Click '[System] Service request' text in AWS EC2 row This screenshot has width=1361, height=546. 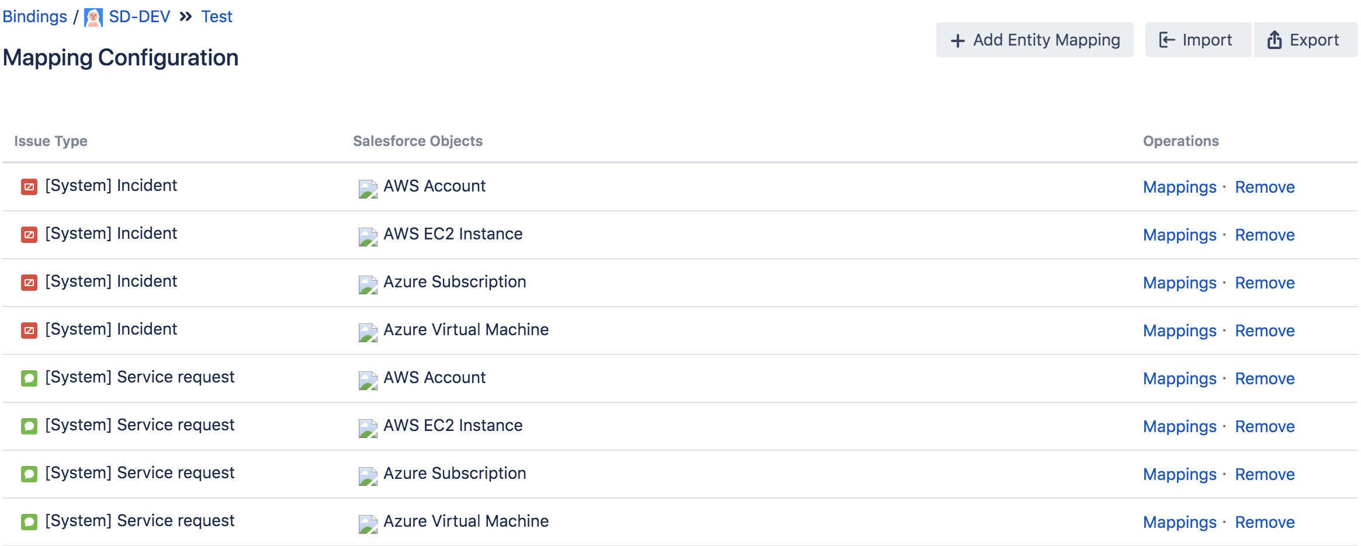(x=140, y=425)
